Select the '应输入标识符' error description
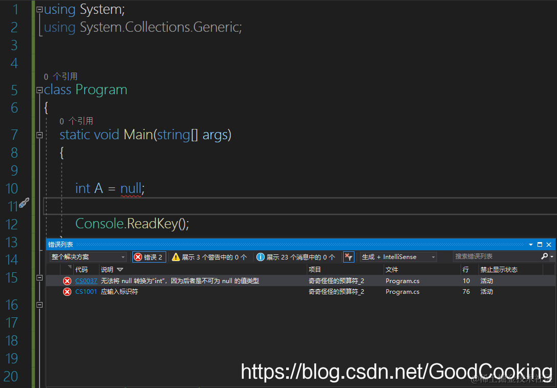This screenshot has width=557, height=388. pyautogui.click(x=120, y=292)
